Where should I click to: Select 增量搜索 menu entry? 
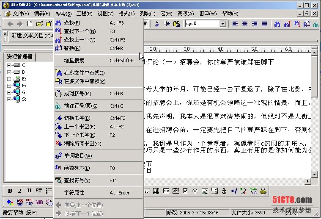click(x=99, y=61)
